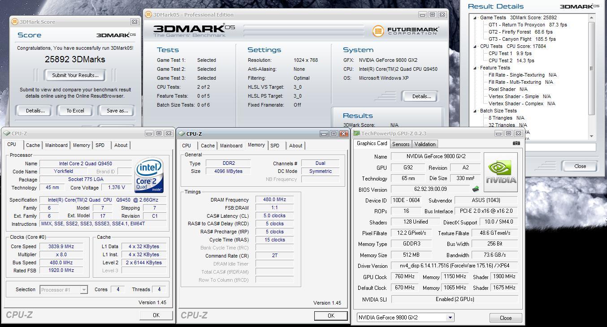Image resolution: width=607 pixels, height=327 pixels.
Task: Click the NVIDIA SLI Enabled (2 GPUs) field
Action: (x=455, y=299)
